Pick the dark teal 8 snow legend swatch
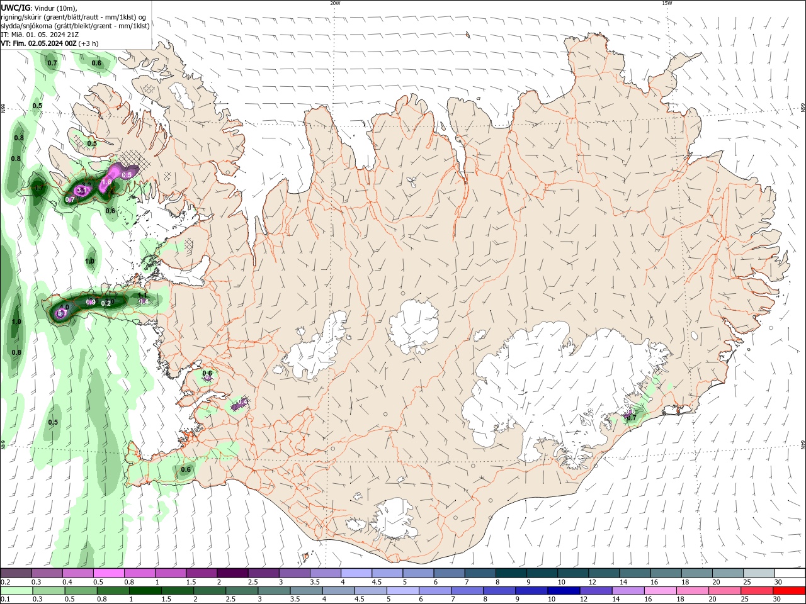806x604 pixels. tap(511, 573)
